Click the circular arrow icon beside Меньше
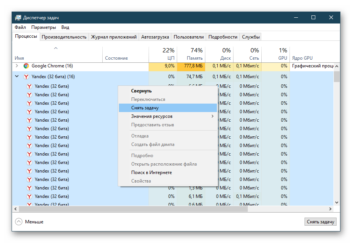Viewport: 352px width, 243px height. [x=19, y=222]
